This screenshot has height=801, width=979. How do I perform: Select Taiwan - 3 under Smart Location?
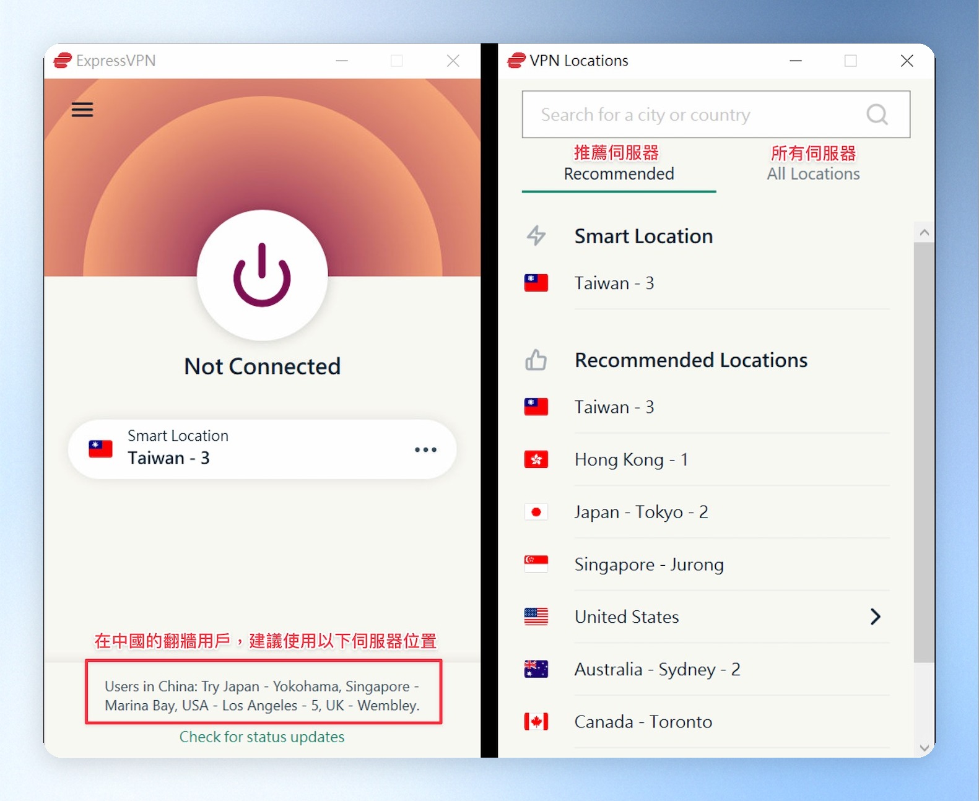coord(707,283)
